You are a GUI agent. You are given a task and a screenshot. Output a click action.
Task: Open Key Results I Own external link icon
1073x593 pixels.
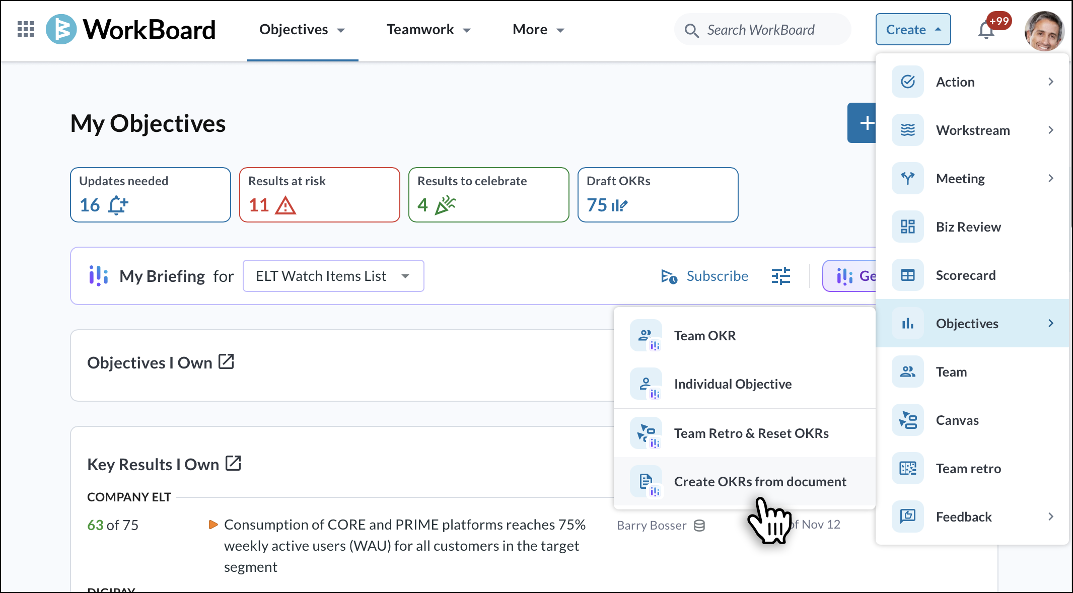pos(233,463)
